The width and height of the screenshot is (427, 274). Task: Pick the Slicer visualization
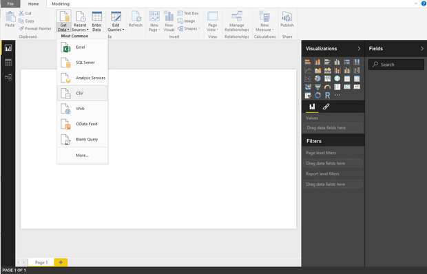click(308, 96)
